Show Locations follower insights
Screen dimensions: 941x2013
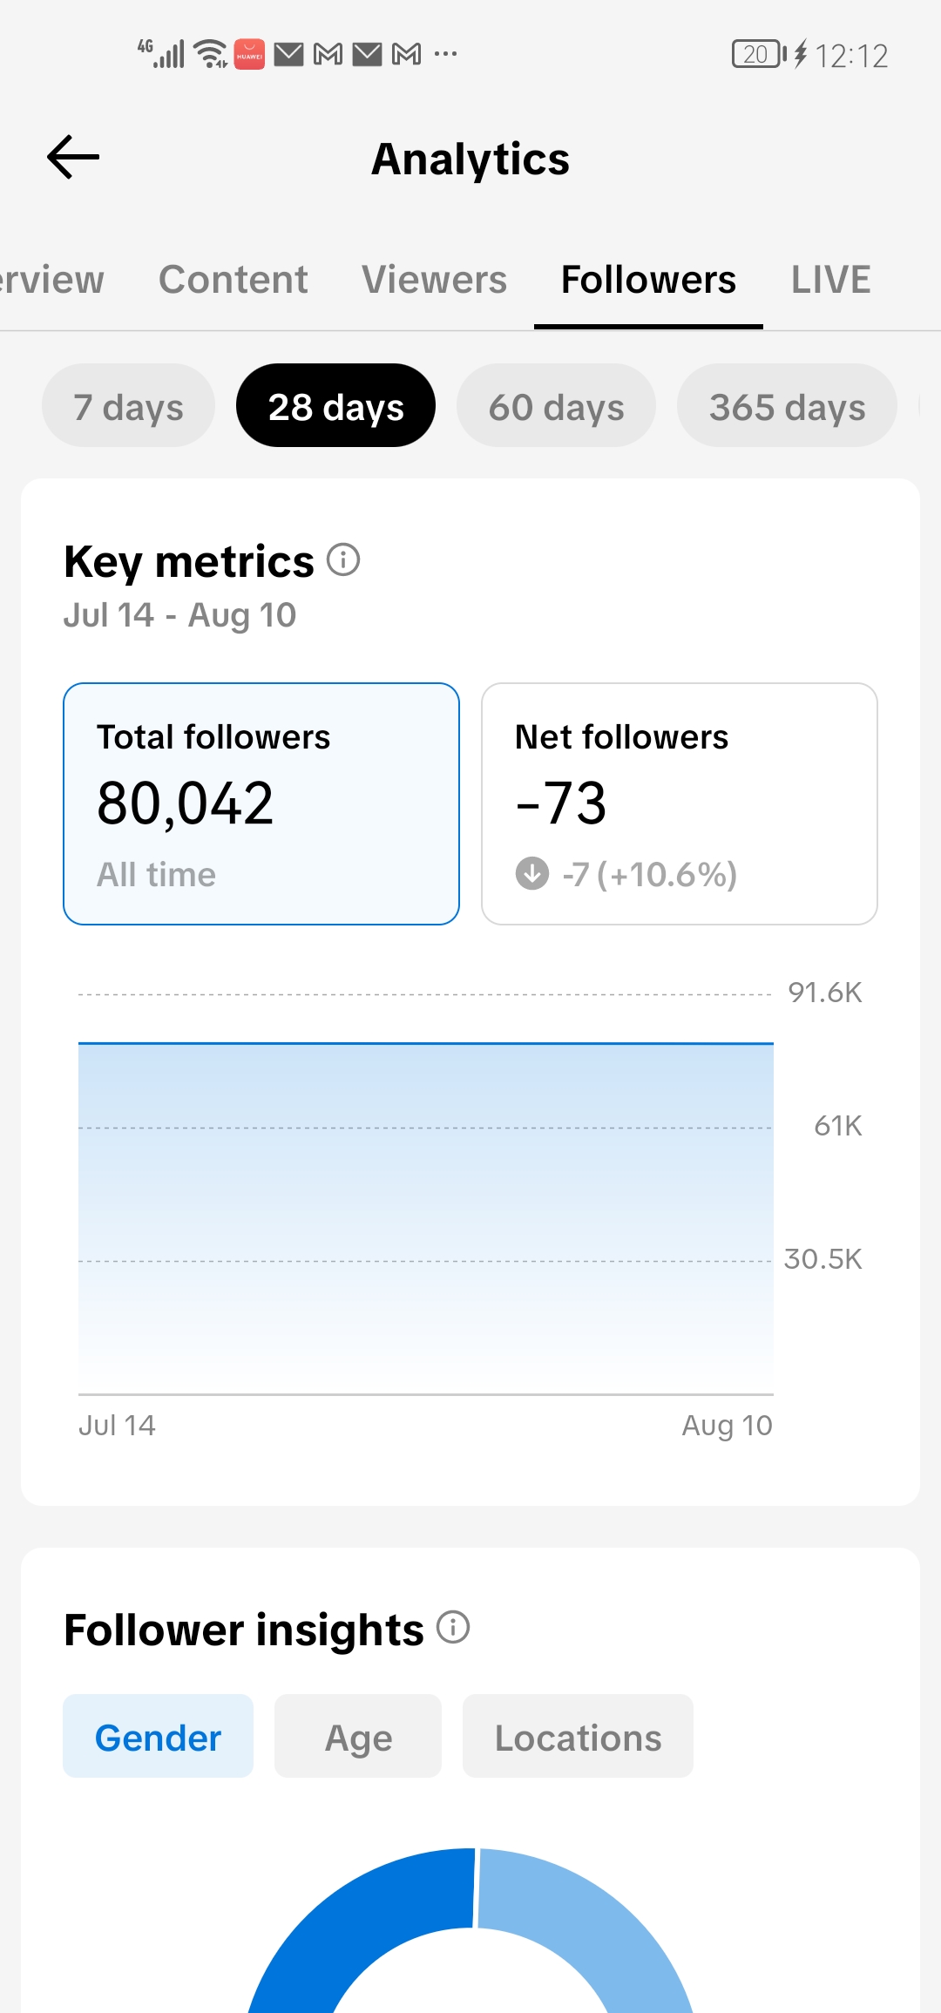pos(578,1737)
